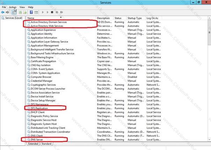Select Active Directory Domain Services row
The image size is (211, 150).
coord(49,22)
